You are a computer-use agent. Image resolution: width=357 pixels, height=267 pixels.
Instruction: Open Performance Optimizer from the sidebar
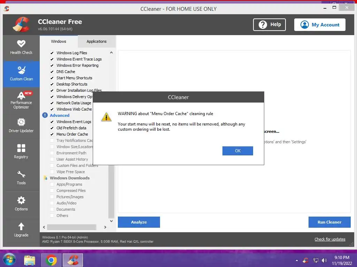tap(21, 100)
